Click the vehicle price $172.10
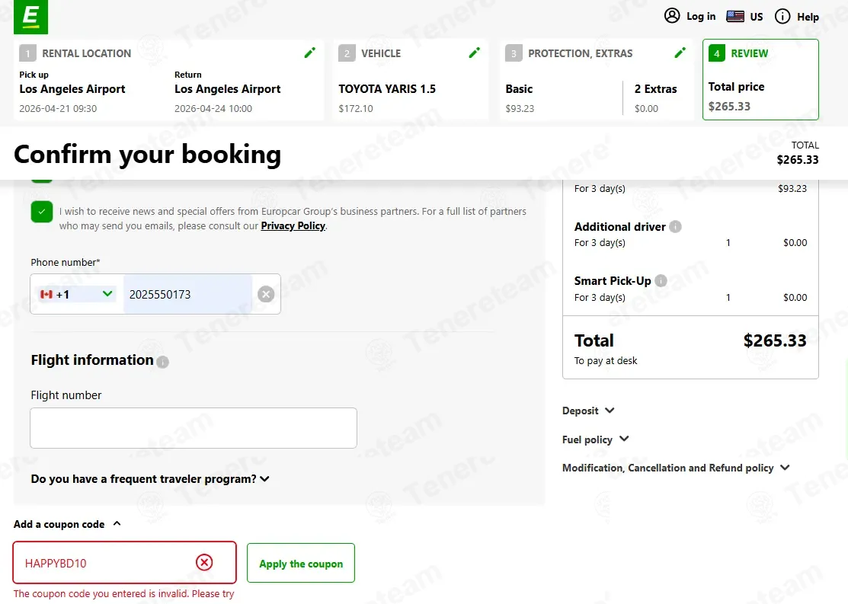The image size is (848, 604). [x=356, y=109]
